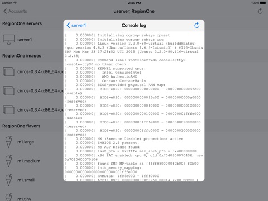Refresh the RegionOne view at top right
This screenshot has height=201, width=268.
click(260, 11)
